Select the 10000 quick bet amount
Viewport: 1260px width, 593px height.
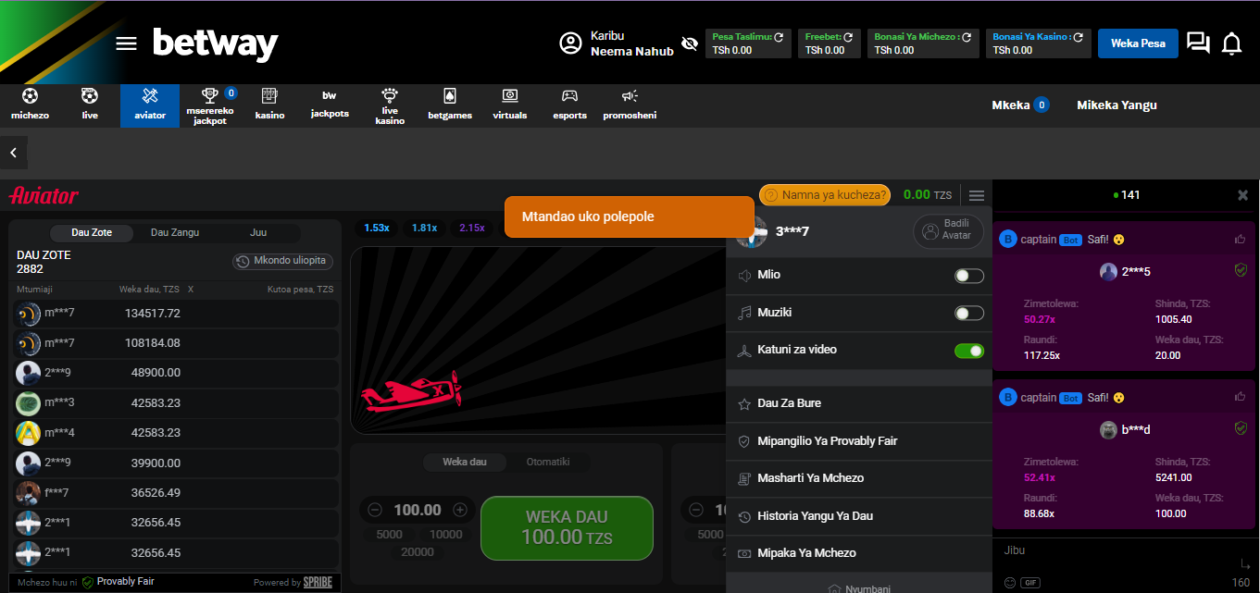(445, 534)
